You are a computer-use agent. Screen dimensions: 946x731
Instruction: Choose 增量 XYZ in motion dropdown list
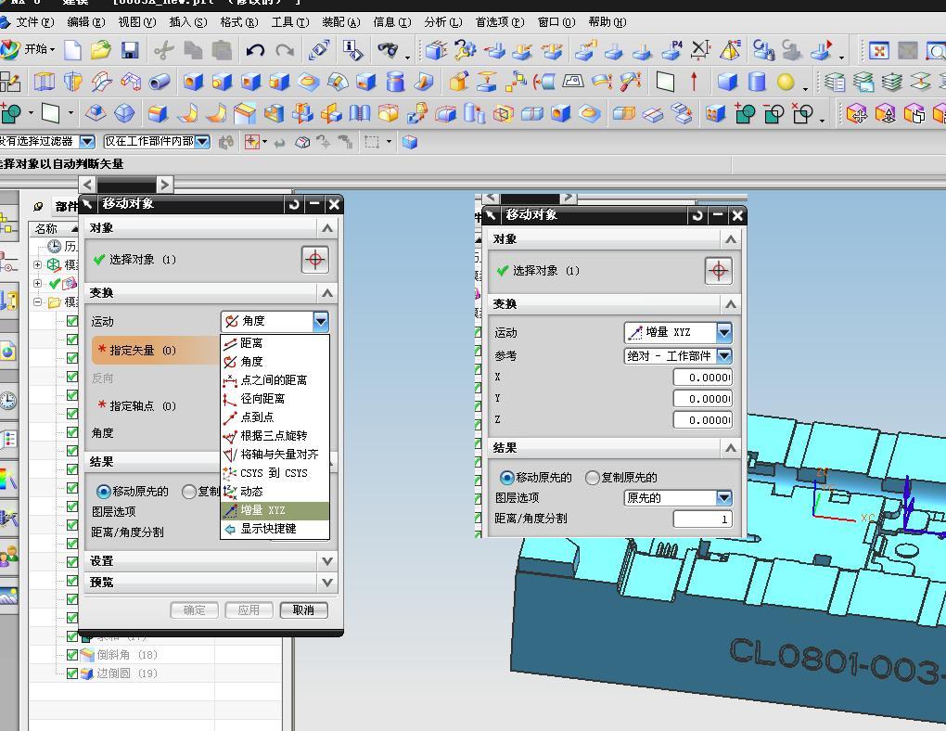(x=275, y=510)
